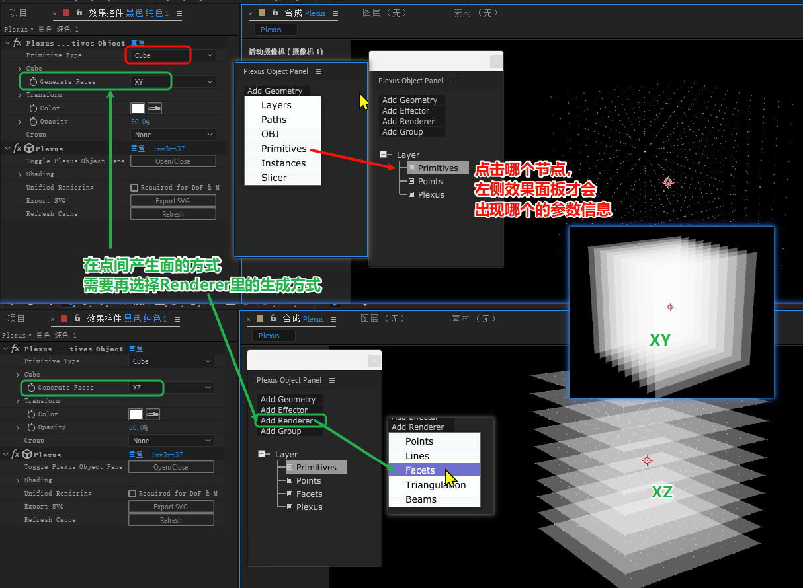Image resolution: width=803 pixels, height=588 pixels.
Task: Click the tan label square in upper 合成 tab
Action: 262,13
